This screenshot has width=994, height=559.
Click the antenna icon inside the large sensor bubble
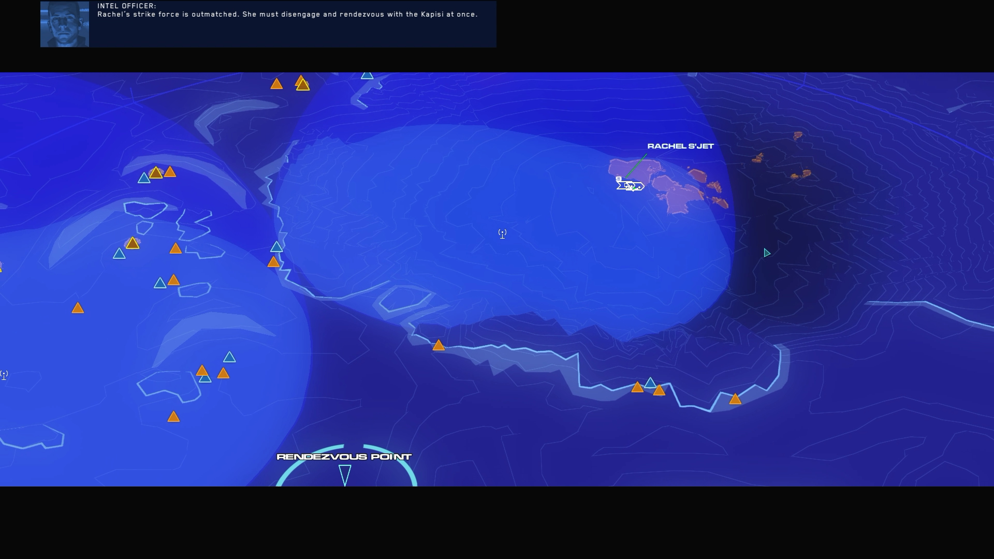click(x=502, y=234)
